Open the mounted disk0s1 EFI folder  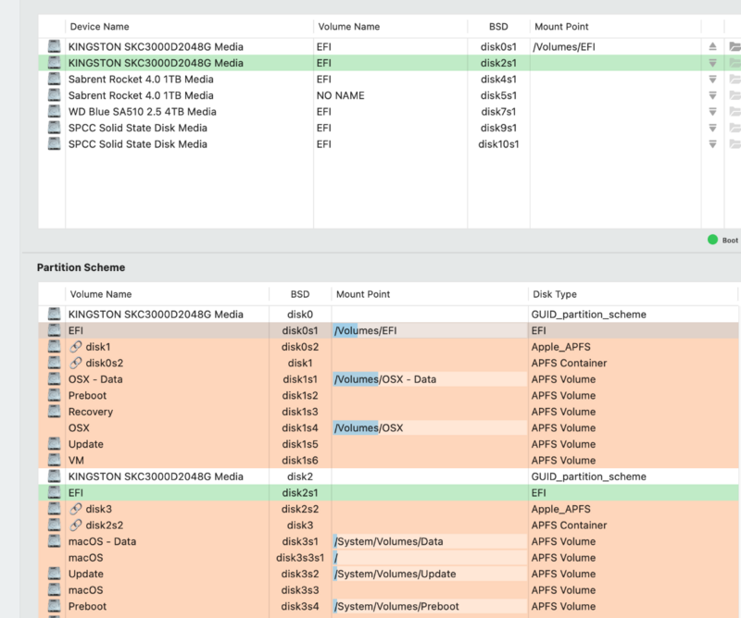pyautogui.click(x=734, y=46)
